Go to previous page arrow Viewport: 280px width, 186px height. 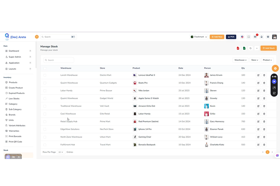pyautogui.click(x=263, y=152)
